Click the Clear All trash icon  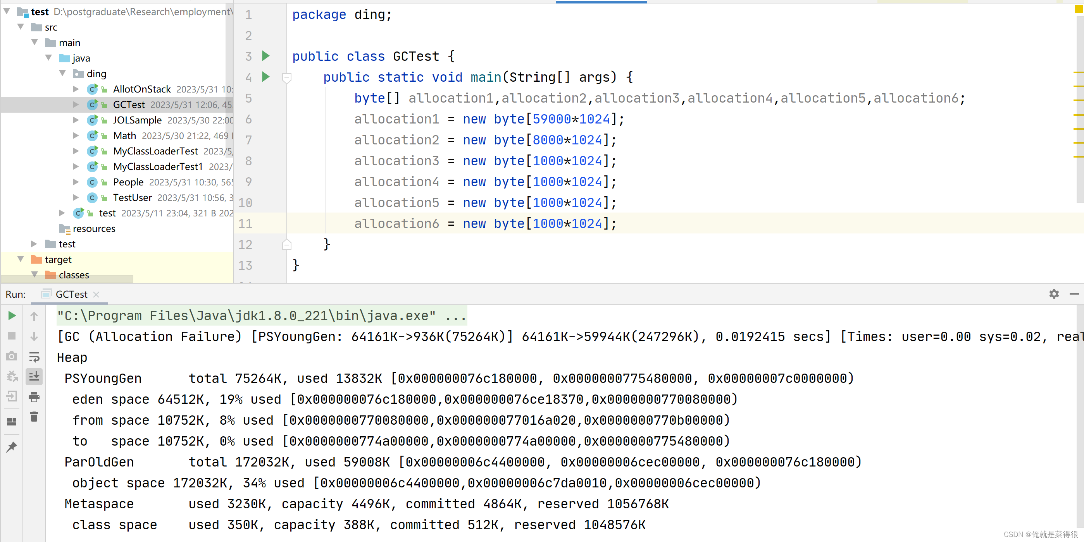tap(34, 417)
